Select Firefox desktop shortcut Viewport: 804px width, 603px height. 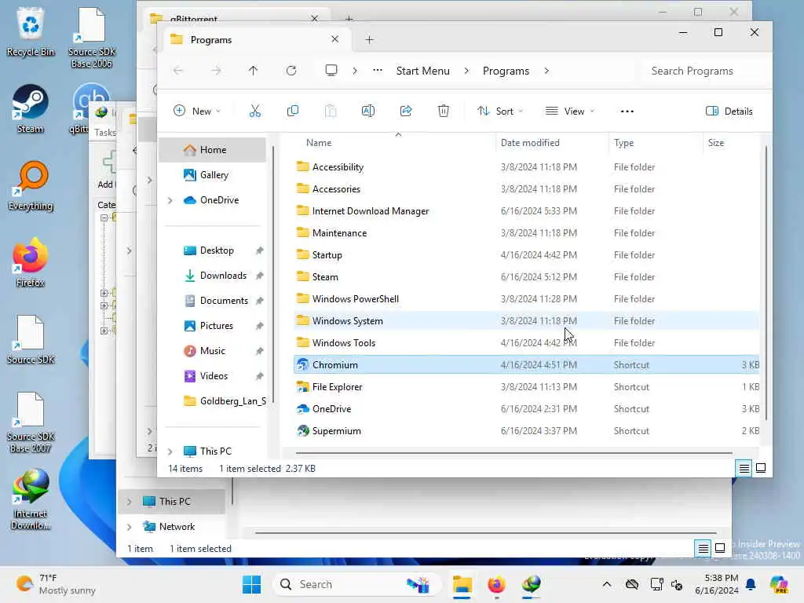(31, 262)
